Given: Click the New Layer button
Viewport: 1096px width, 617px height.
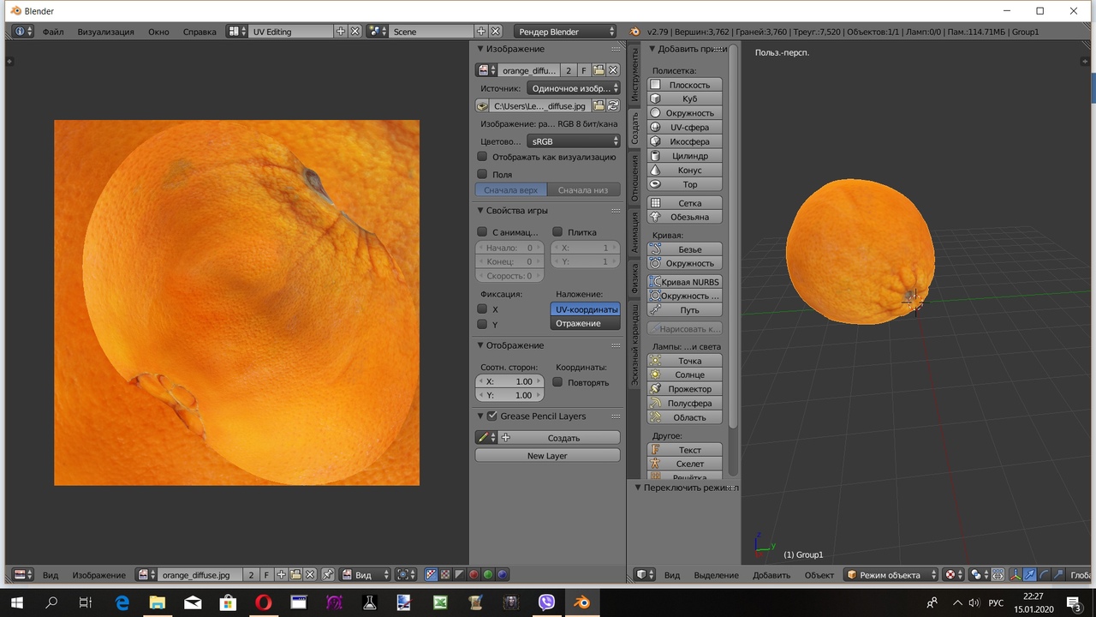Looking at the screenshot, I should tap(547, 456).
